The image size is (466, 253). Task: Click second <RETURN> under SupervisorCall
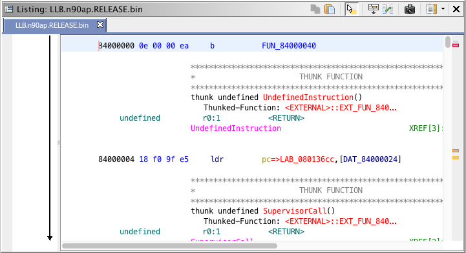[286, 232]
